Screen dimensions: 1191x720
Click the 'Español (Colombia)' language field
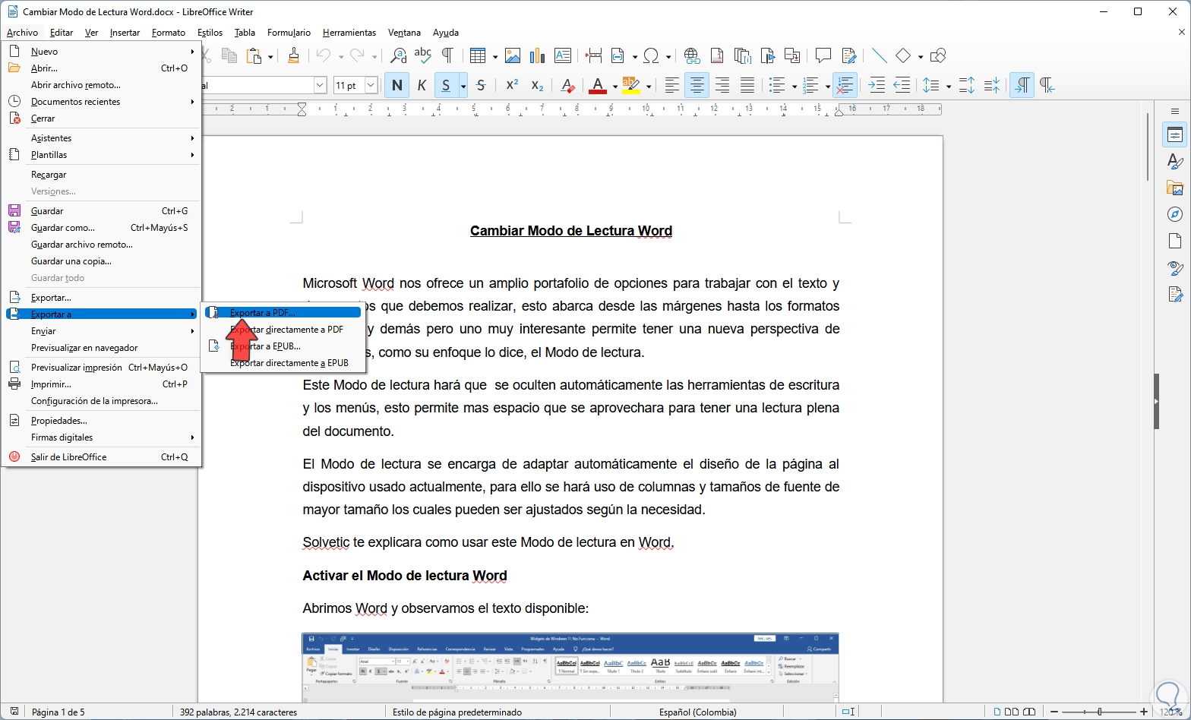(697, 712)
